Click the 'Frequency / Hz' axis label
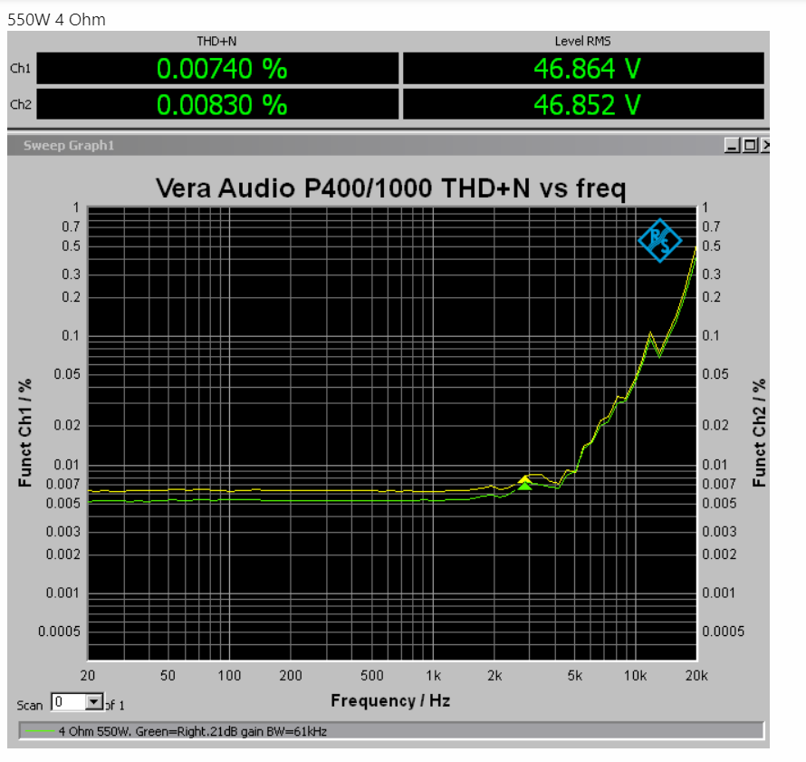Viewport: 806px width, 762px height. click(x=390, y=700)
